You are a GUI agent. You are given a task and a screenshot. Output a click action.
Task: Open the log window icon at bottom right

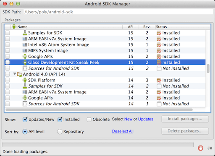click(210, 148)
